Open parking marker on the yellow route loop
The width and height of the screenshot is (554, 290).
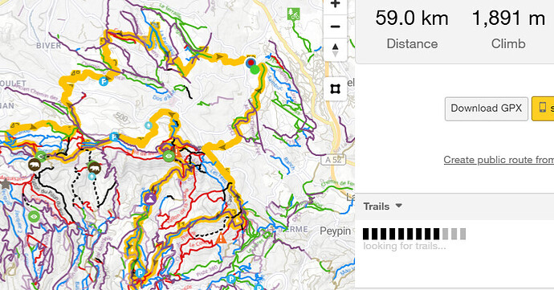tap(140, 273)
